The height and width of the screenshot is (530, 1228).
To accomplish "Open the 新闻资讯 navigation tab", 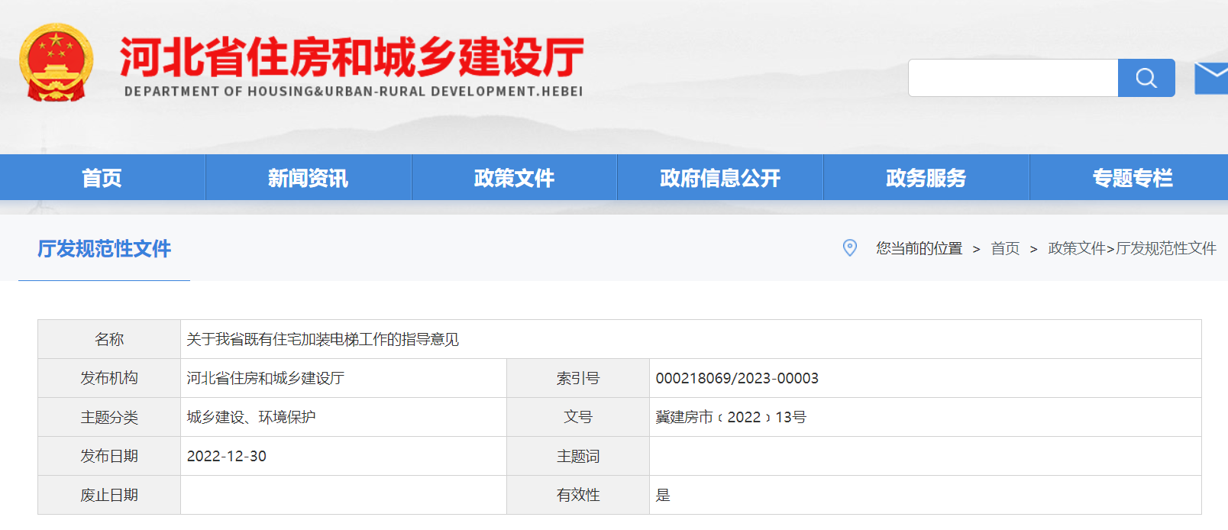I will pos(308,178).
